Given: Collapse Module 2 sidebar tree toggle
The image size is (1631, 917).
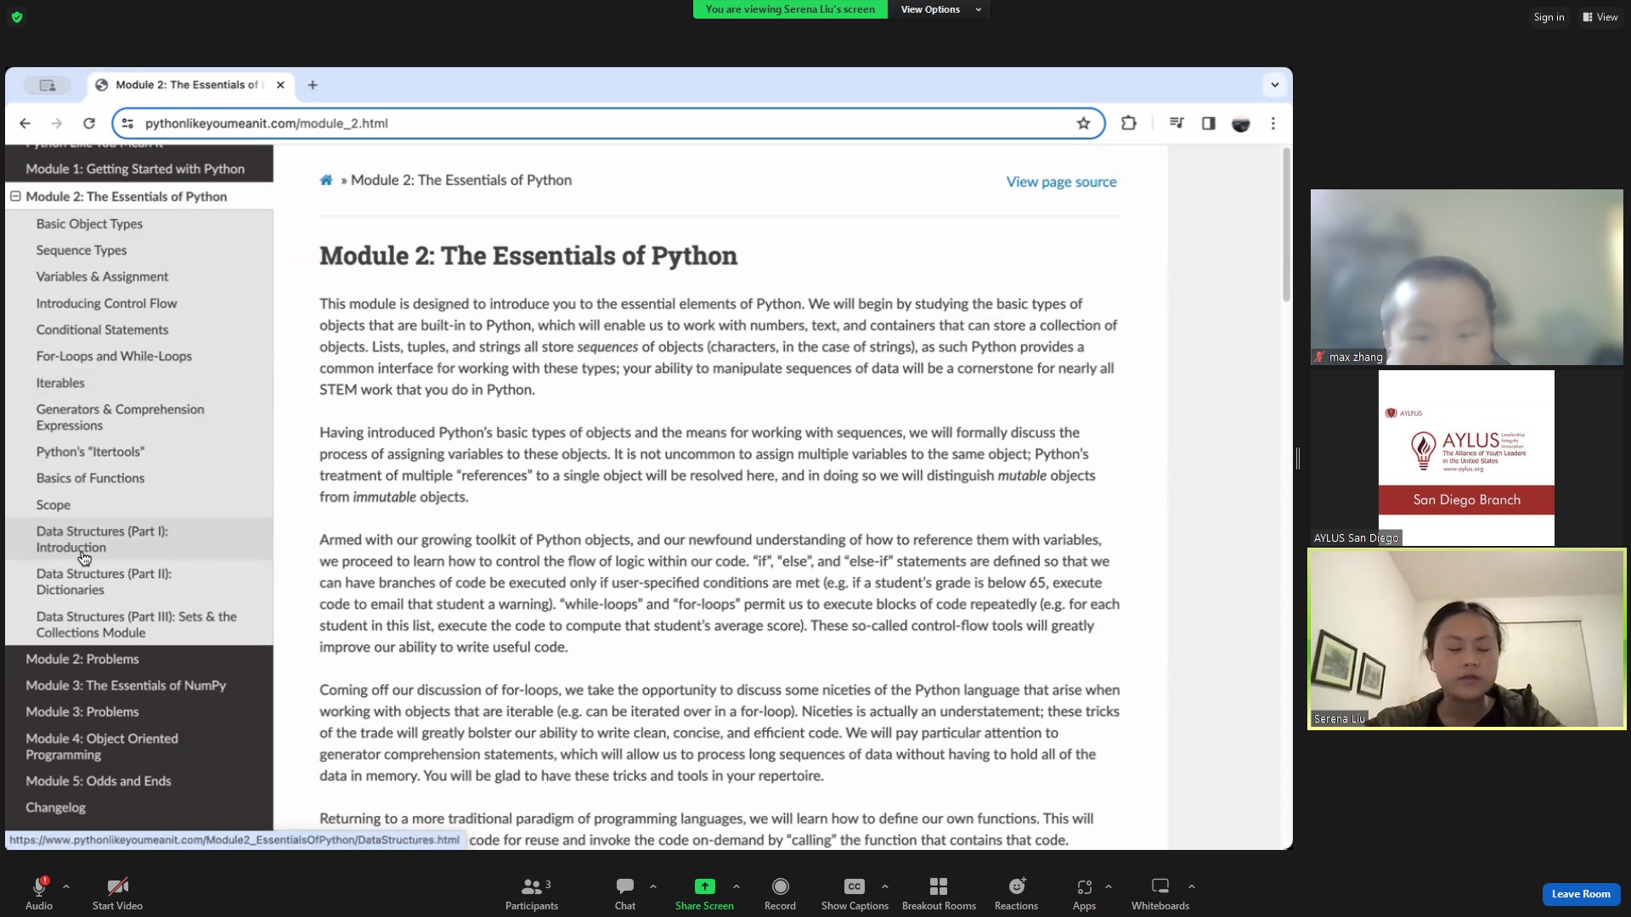Looking at the screenshot, I should pyautogui.click(x=15, y=196).
